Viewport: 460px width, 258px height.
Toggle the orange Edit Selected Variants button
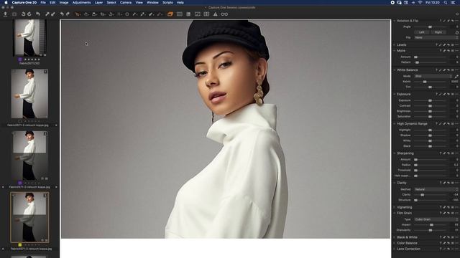point(170,14)
